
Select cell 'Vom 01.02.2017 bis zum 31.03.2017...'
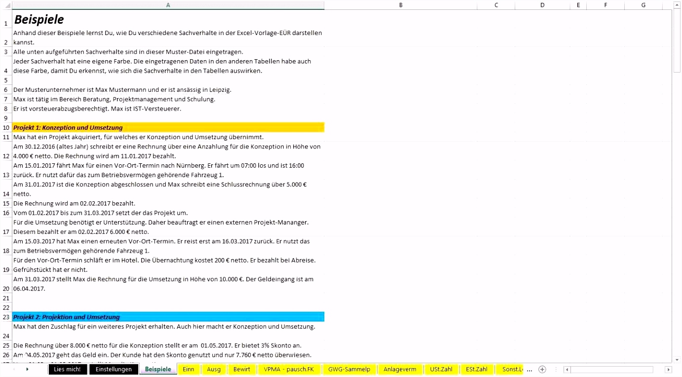168,213
